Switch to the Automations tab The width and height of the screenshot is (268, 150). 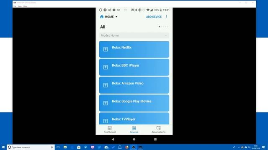158,130
